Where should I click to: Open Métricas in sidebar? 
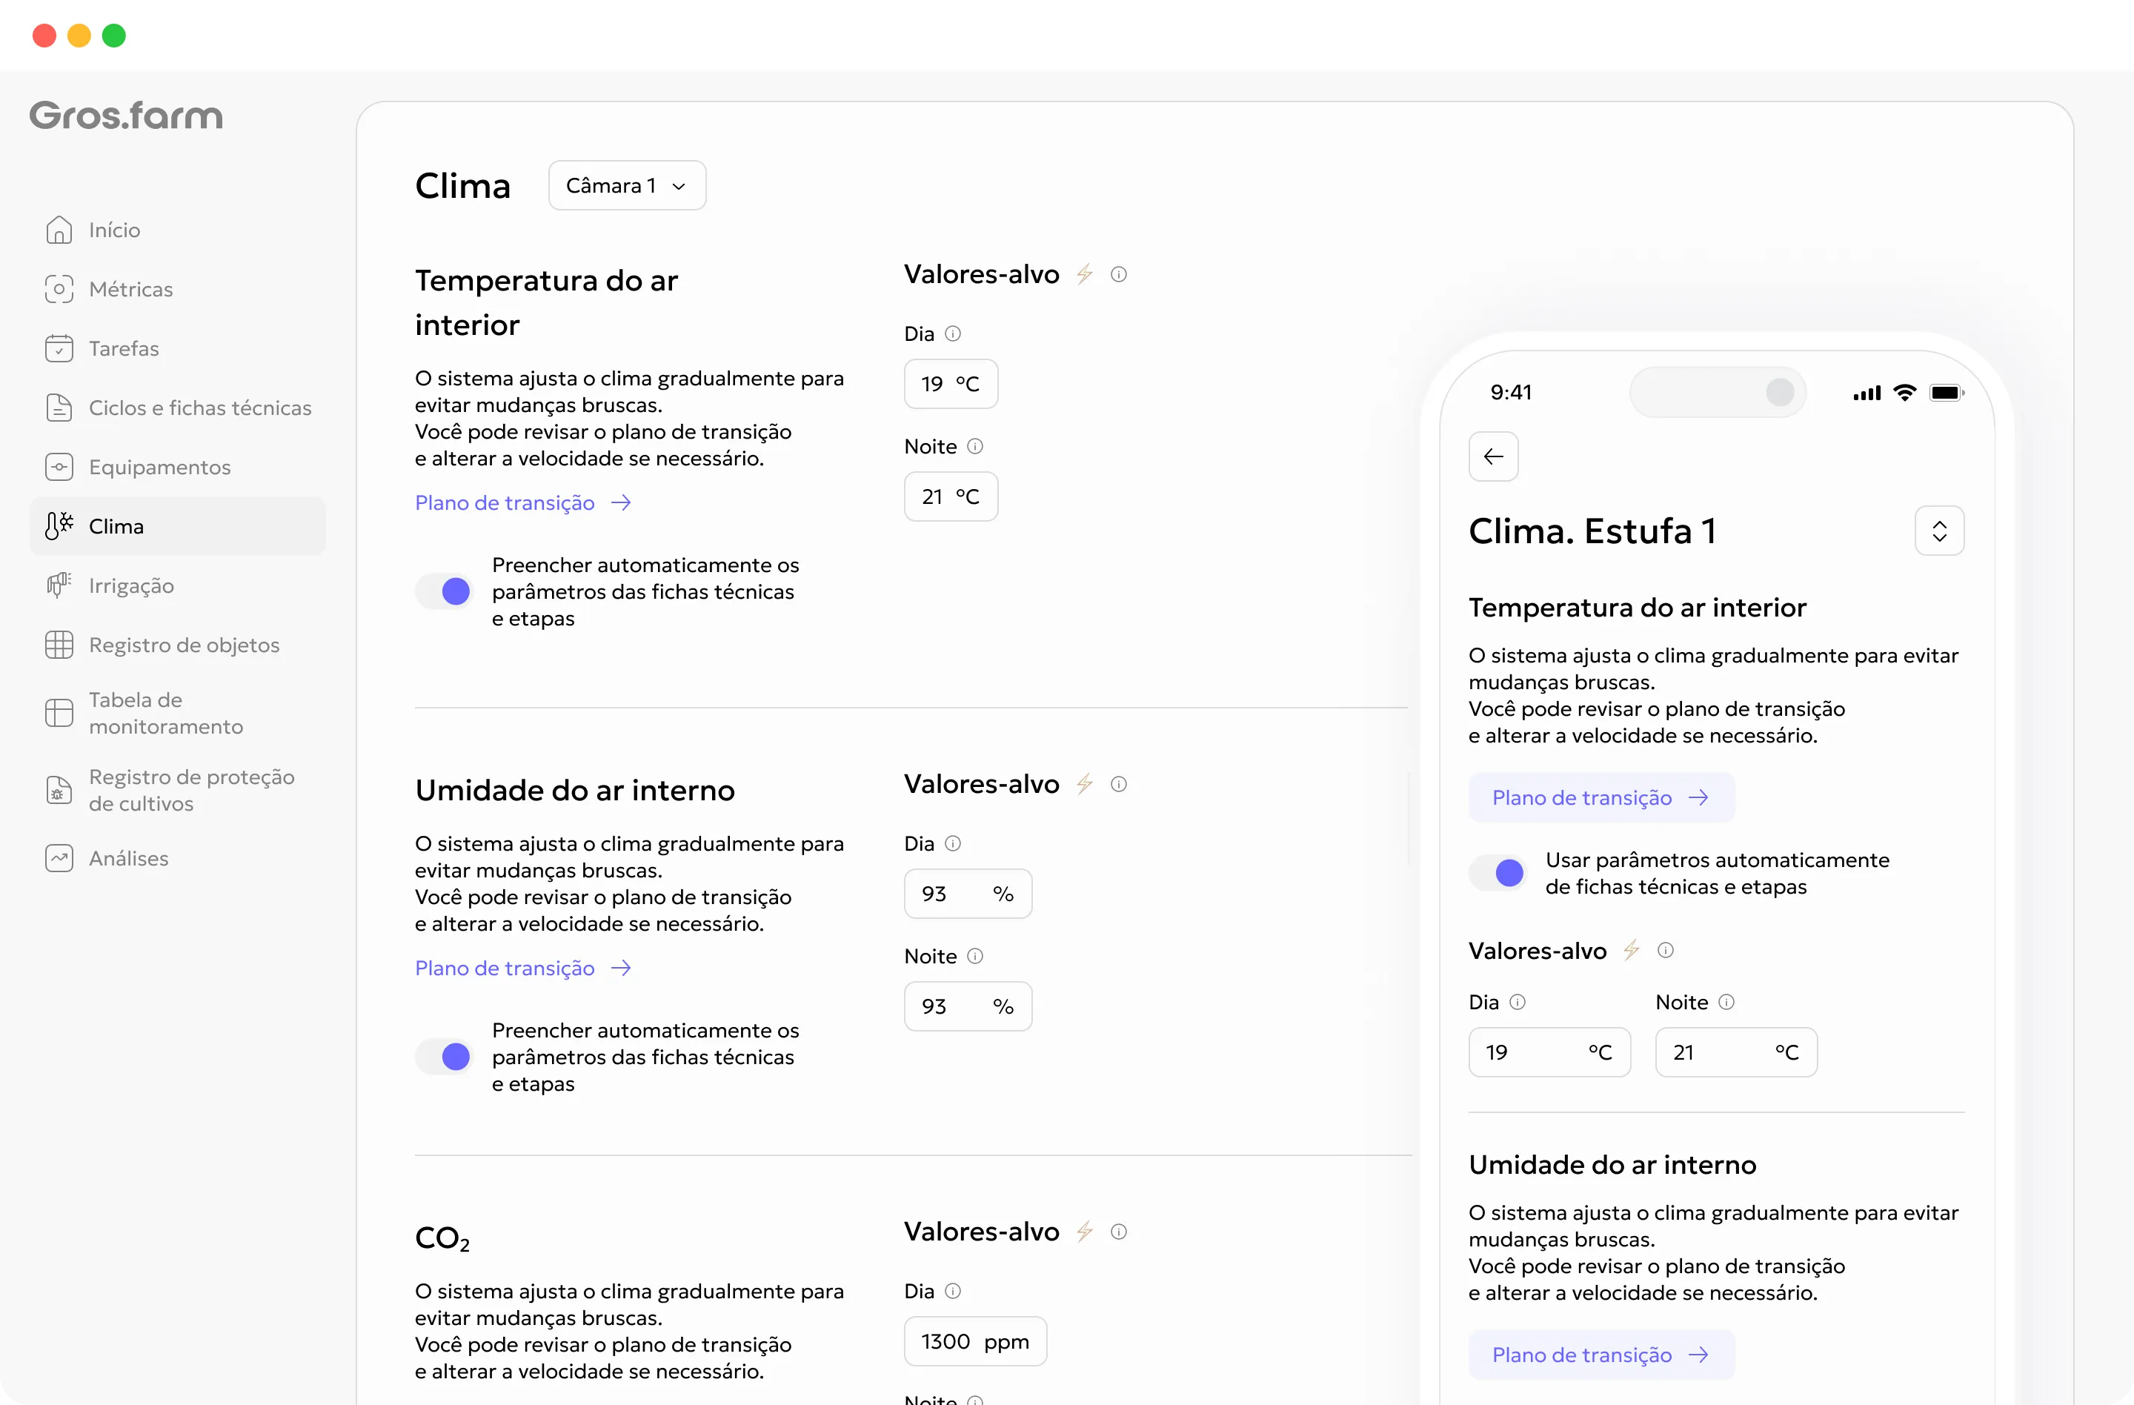click(x=178, y=289)
